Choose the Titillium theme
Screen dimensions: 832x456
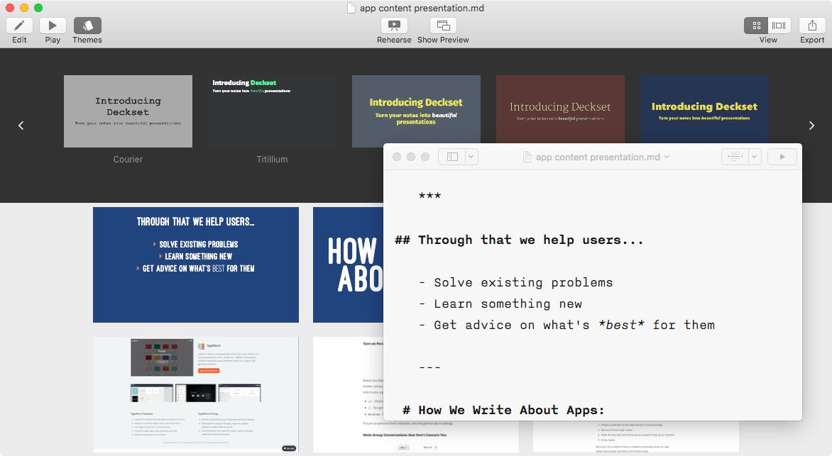pos(273,111)
